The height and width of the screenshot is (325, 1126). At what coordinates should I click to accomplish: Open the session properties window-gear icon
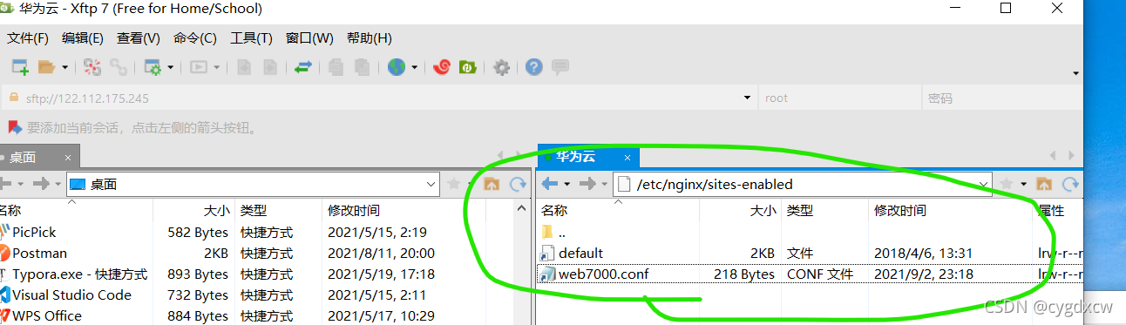point(153,67)
